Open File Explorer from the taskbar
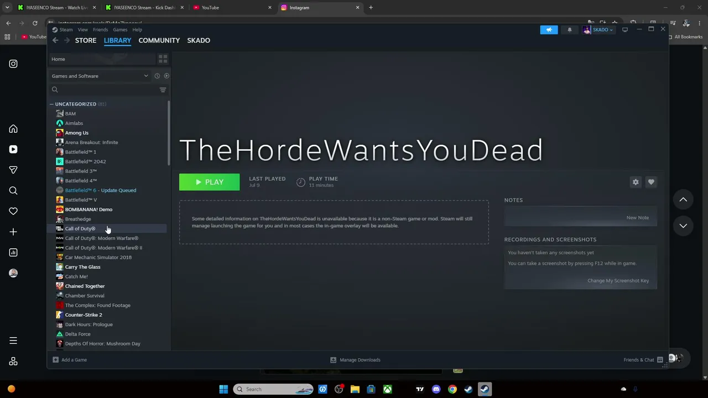This screenshot has width=708, height=398. click(355, 389)
